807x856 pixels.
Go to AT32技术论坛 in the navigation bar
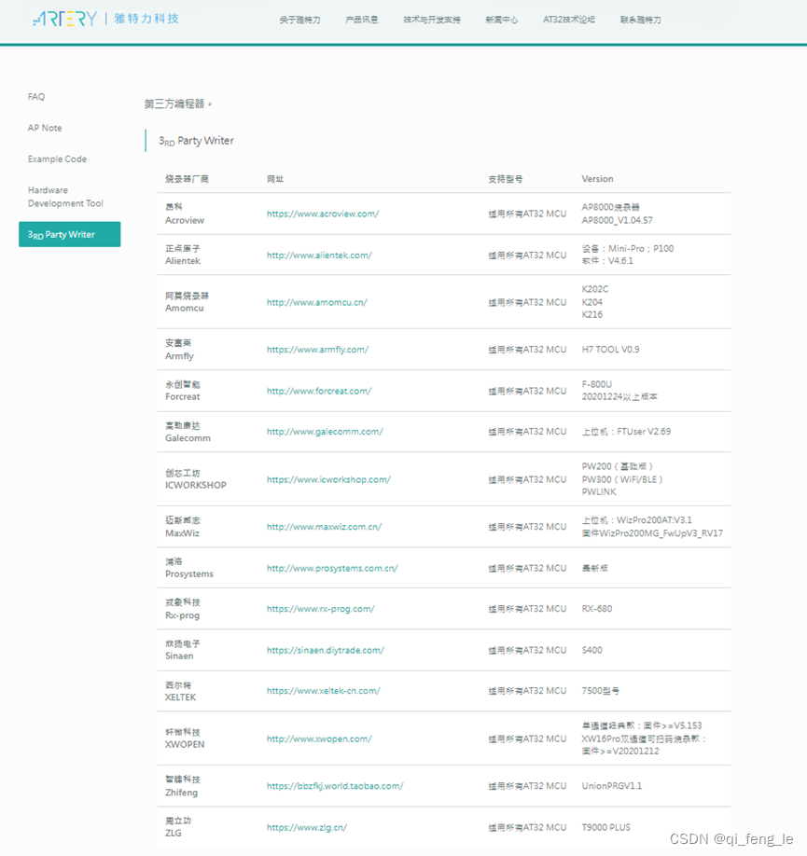(x=569, y=20)
